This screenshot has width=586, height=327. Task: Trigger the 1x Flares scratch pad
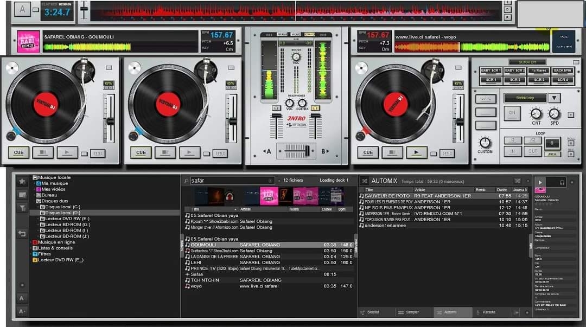tap(539, 70)
